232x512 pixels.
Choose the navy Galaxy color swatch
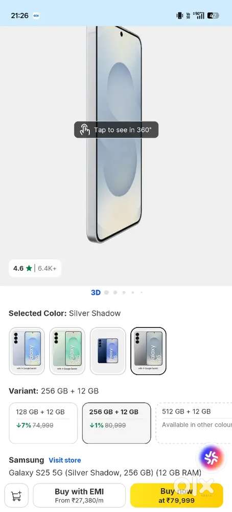[x=108, y=351]
